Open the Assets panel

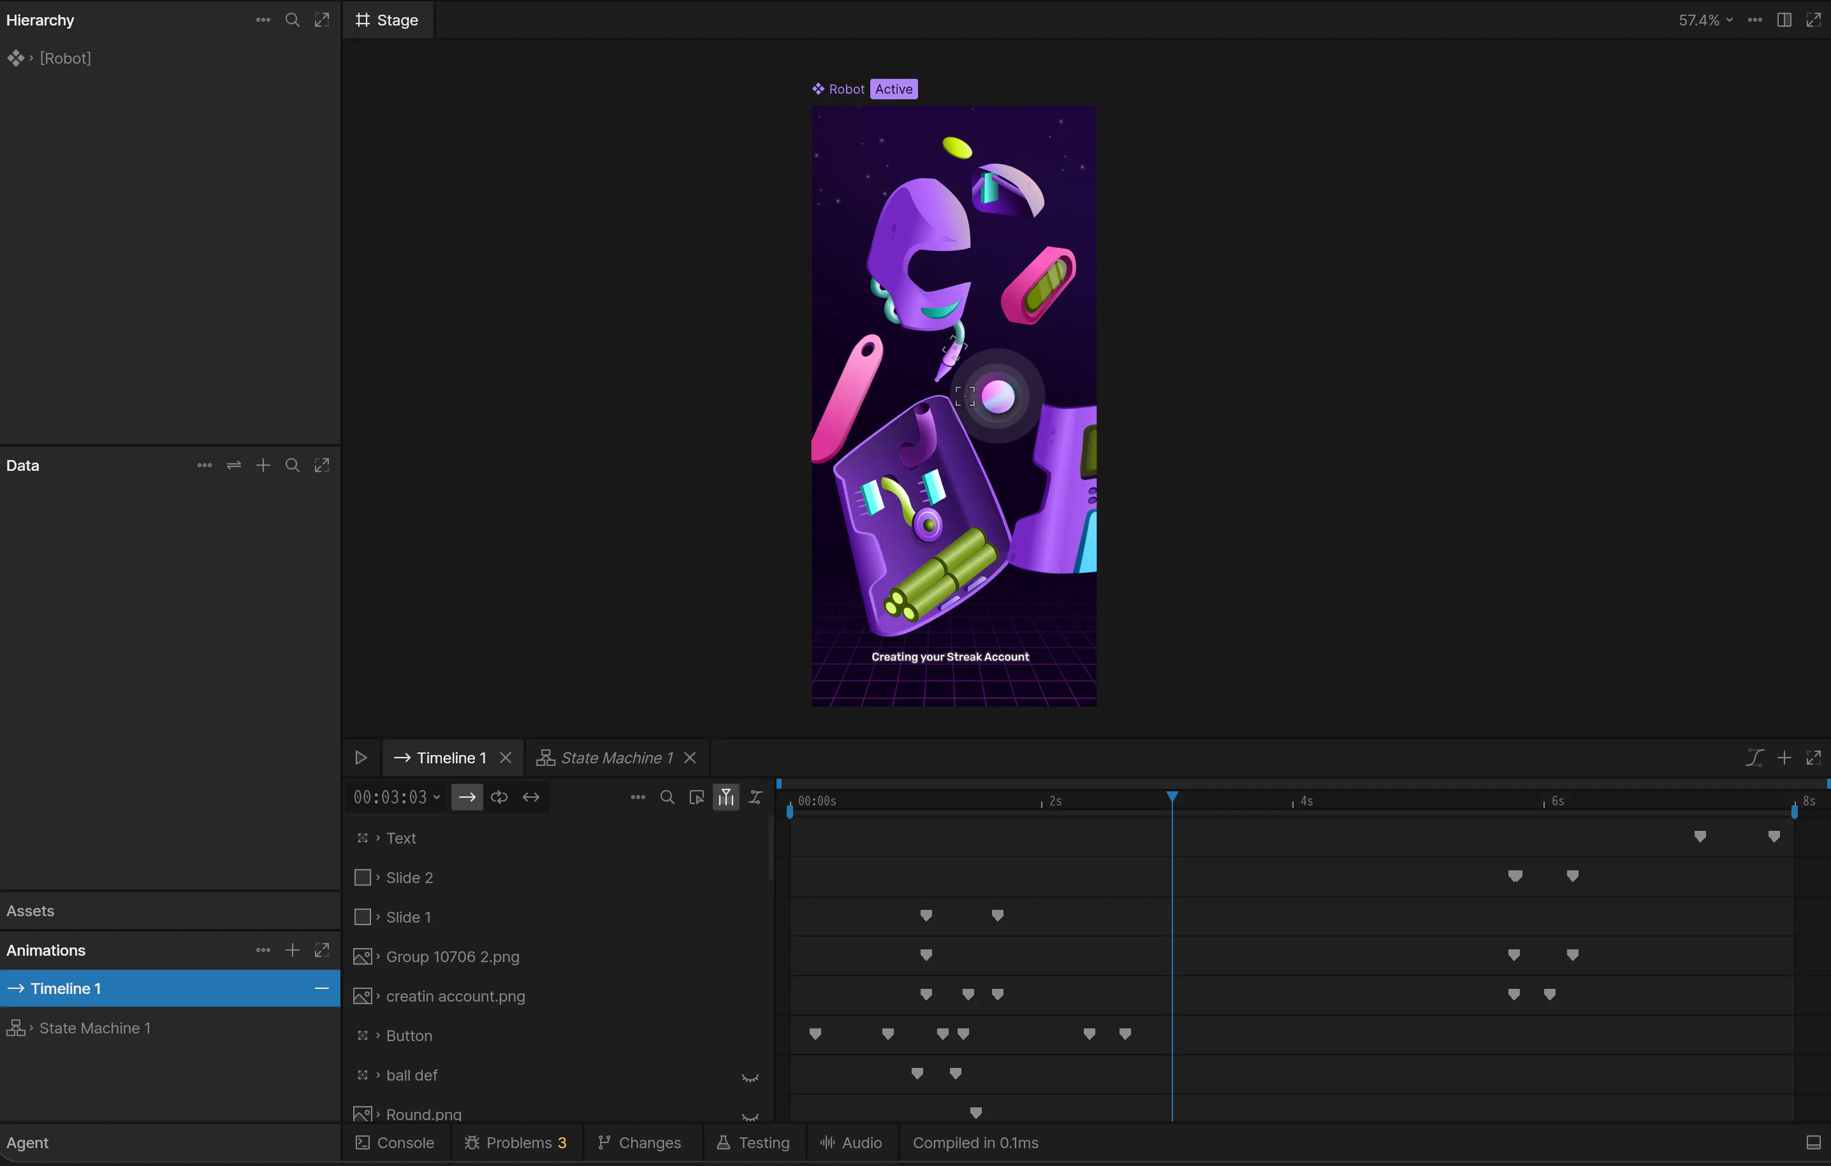click(170, 910)
